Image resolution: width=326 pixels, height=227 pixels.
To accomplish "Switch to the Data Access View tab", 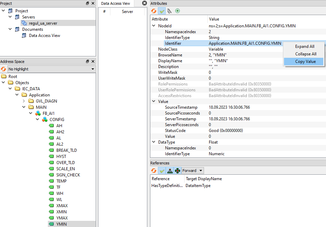I will tap(116, 3).
